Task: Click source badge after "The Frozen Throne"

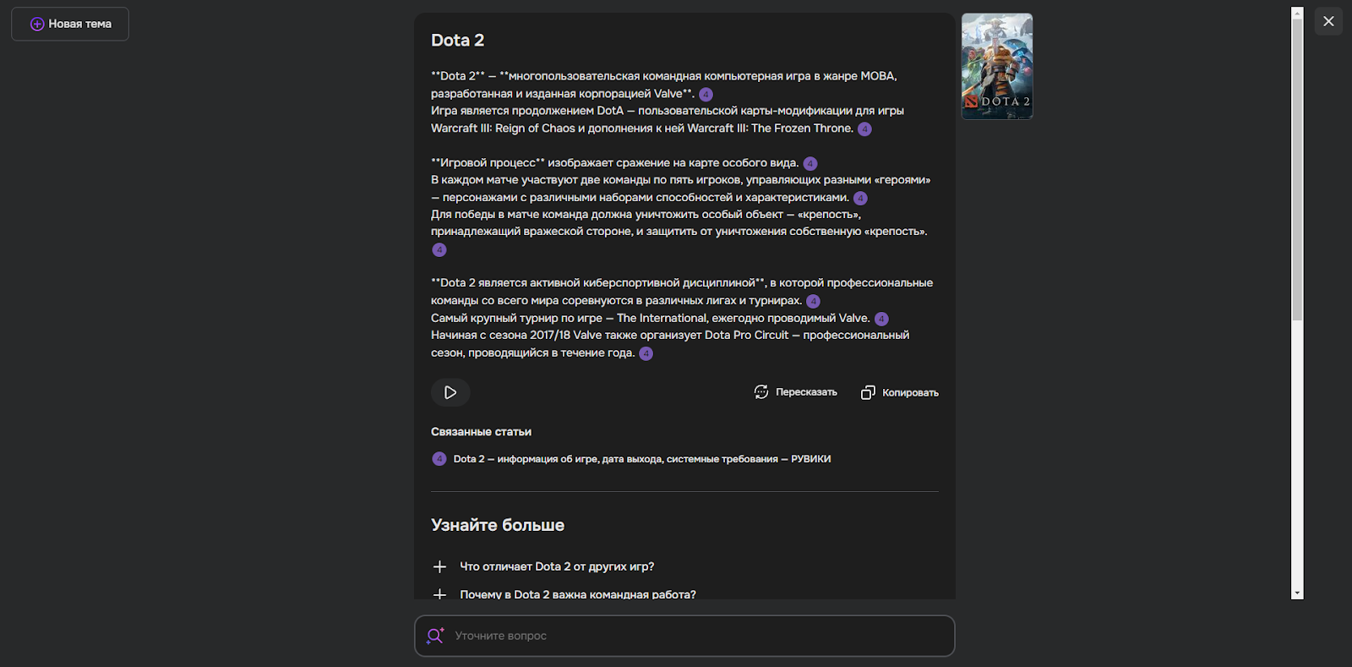Action: tap(864, 129)
